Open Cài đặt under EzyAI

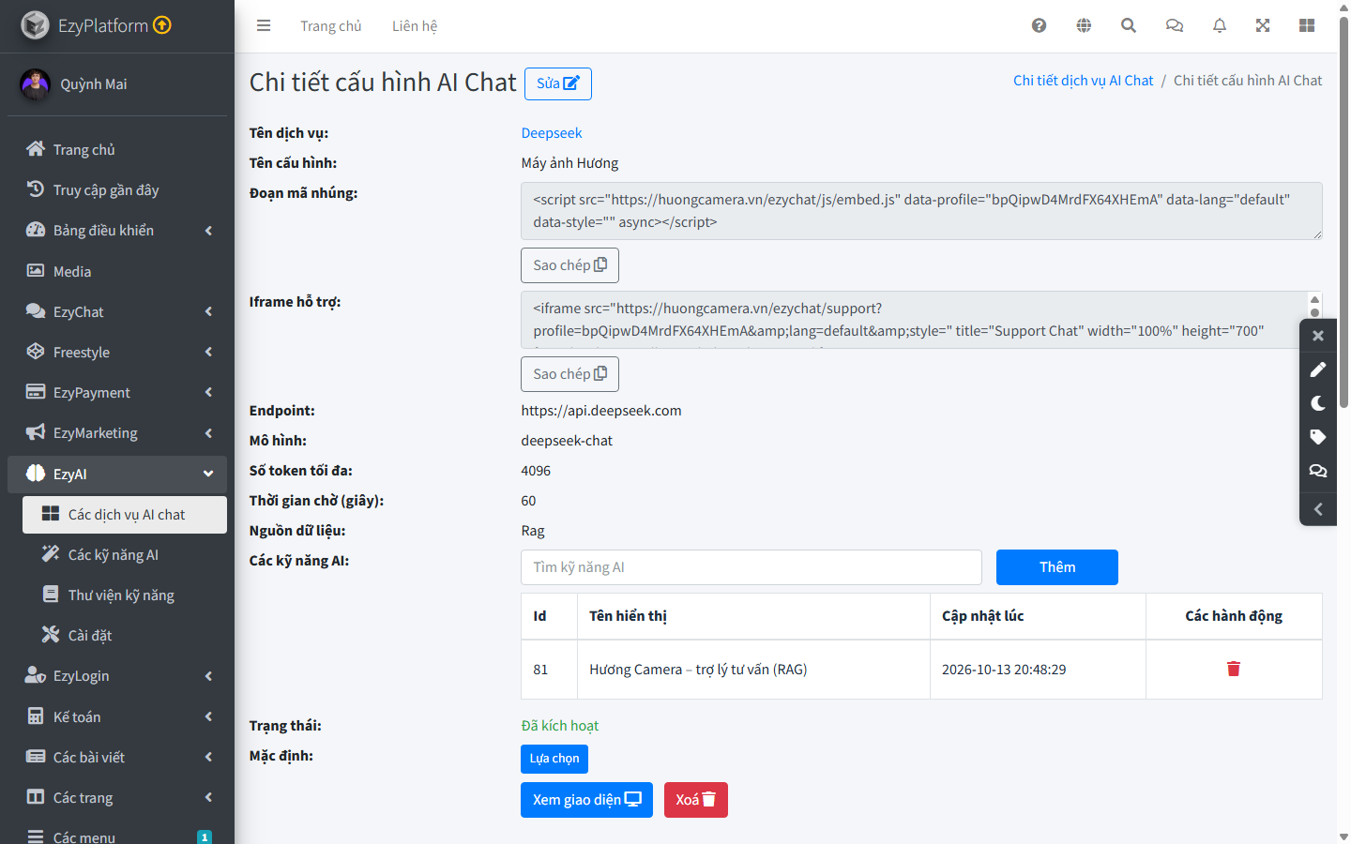click(x=125, y=636)
